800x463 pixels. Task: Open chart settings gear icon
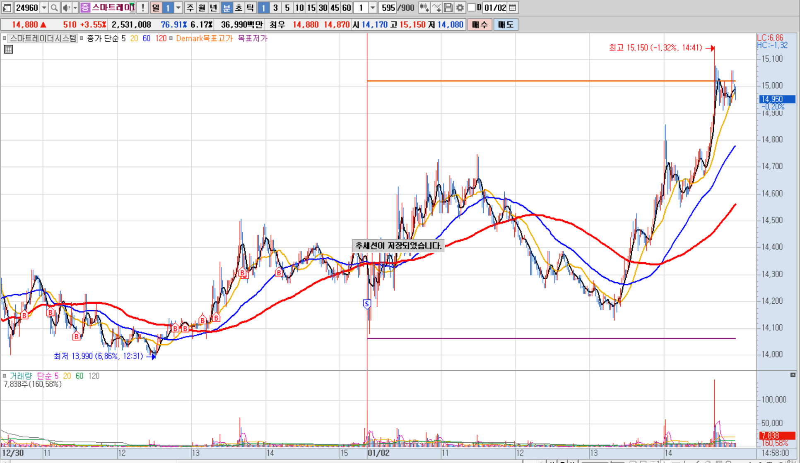[460, 7]
